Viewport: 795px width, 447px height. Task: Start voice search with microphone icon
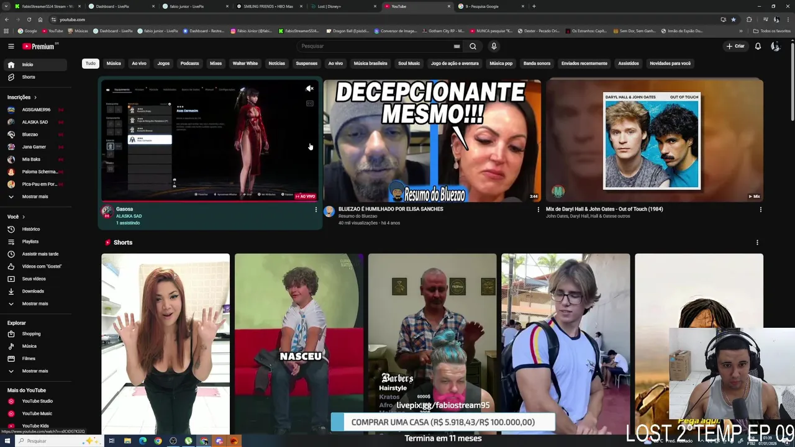494,46
